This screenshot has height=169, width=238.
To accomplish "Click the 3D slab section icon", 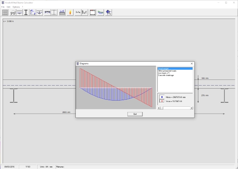I will (13, 12).
